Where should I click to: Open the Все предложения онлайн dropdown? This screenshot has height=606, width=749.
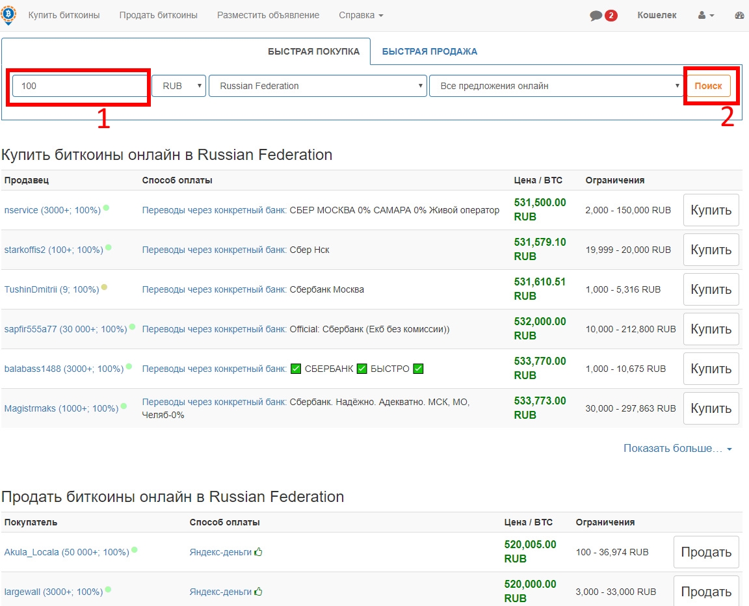(x=555, y=86)
